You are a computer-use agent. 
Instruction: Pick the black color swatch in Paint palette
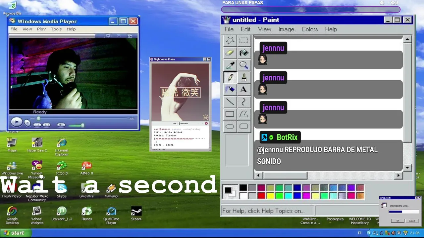243,188
